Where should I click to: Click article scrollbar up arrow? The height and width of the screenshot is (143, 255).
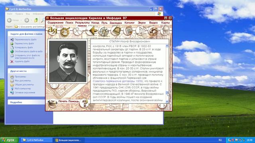167,46
